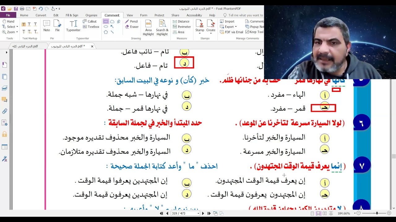Open the File menu
The height and width of the screenshot is (222, 396).
8,15
